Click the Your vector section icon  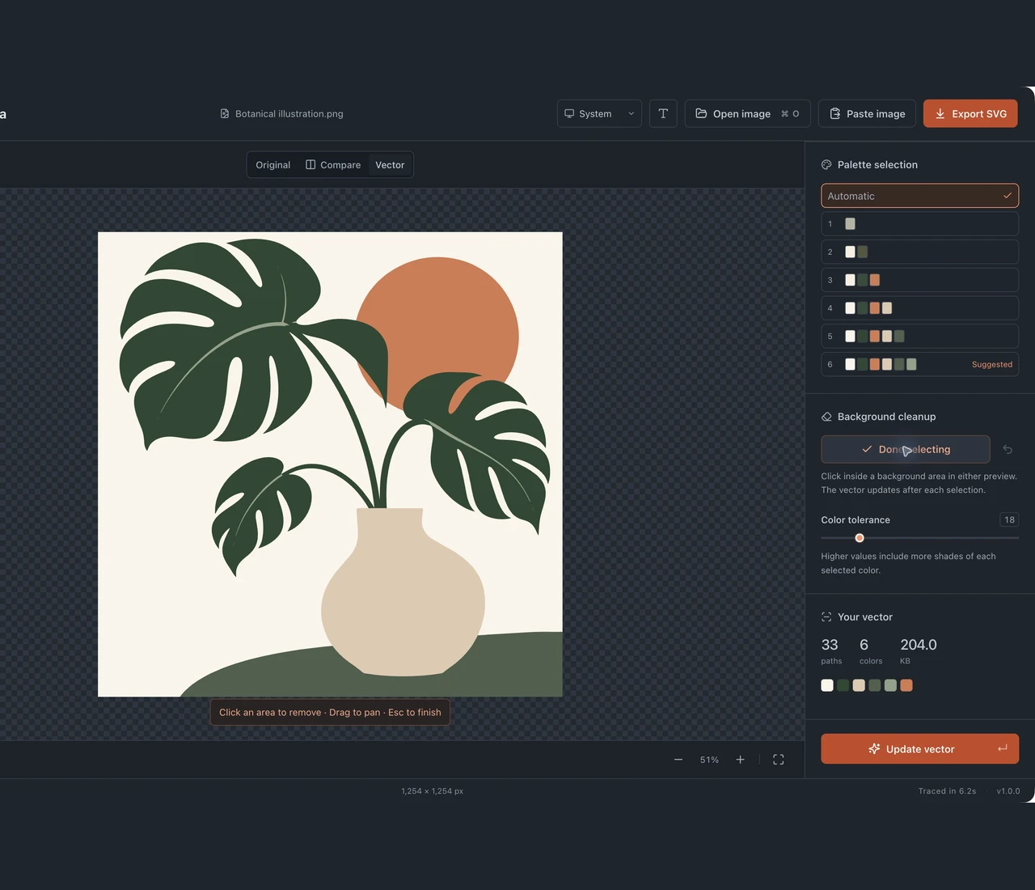(826, 617)
